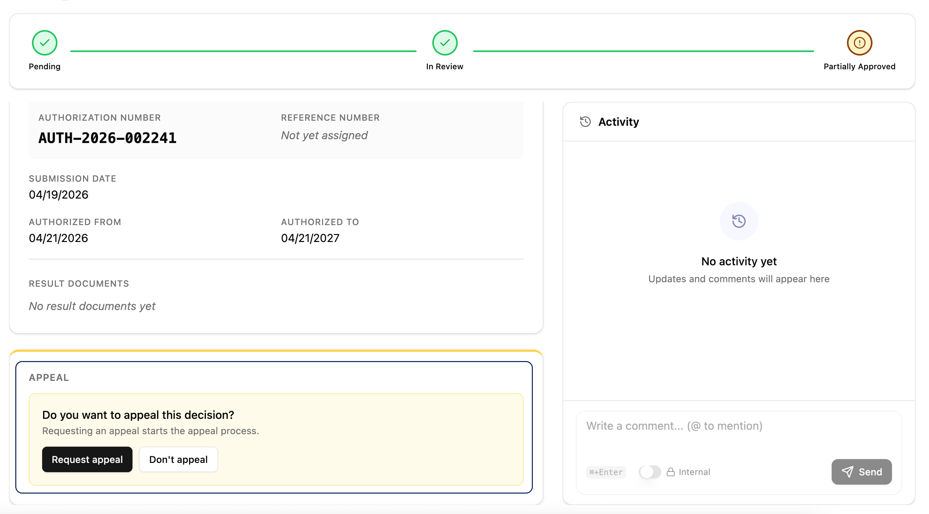
Task: Click the ⌘+Enter shortcut hint
Action: (606, 472)
